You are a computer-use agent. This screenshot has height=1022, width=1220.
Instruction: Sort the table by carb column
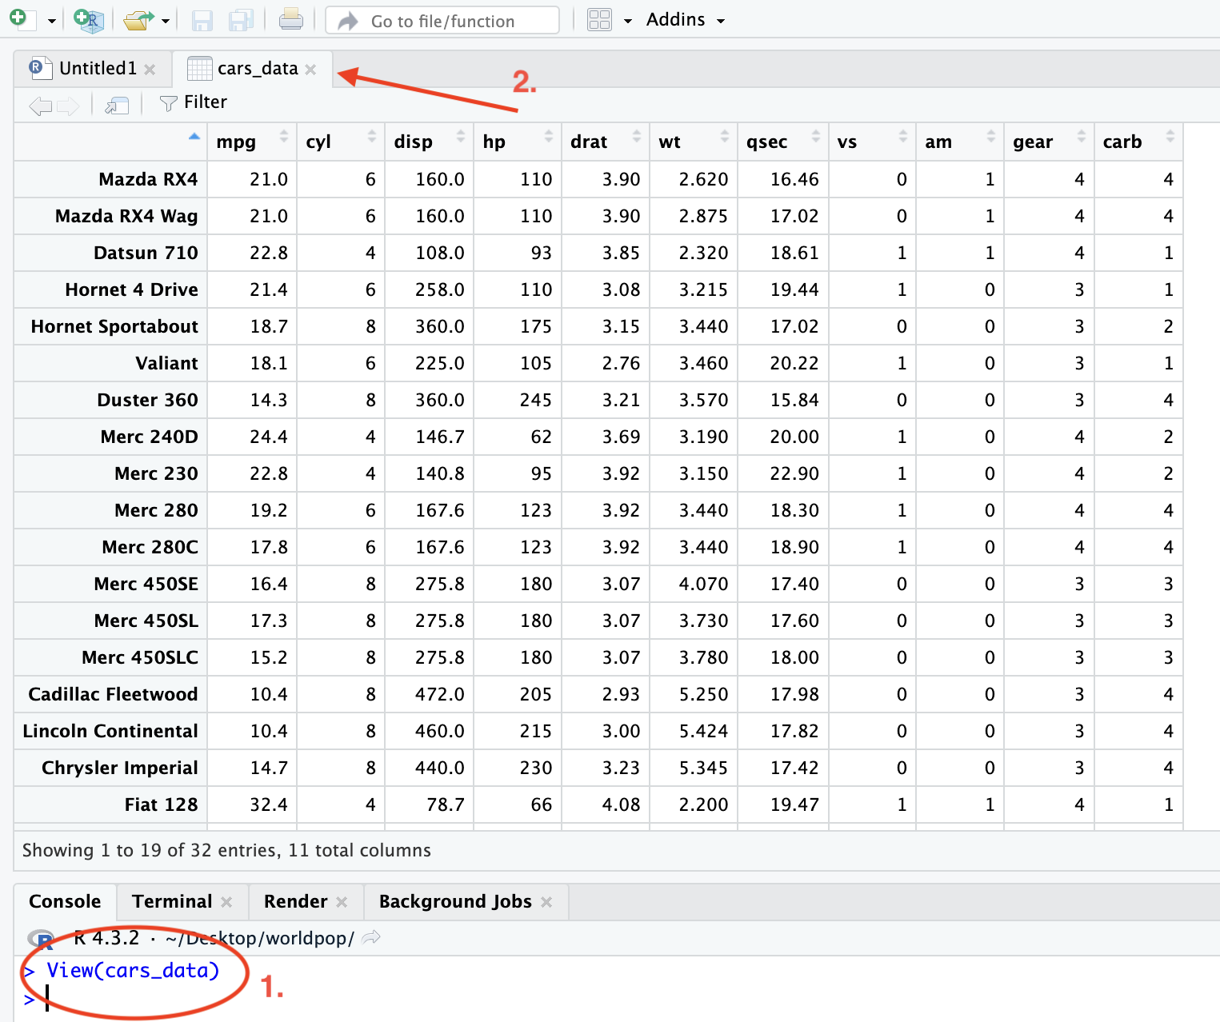1138,142
